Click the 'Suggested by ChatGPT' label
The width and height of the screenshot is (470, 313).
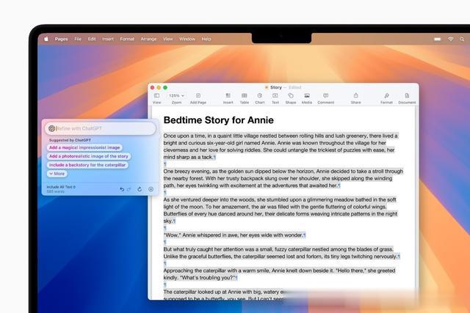pos(70,140)
